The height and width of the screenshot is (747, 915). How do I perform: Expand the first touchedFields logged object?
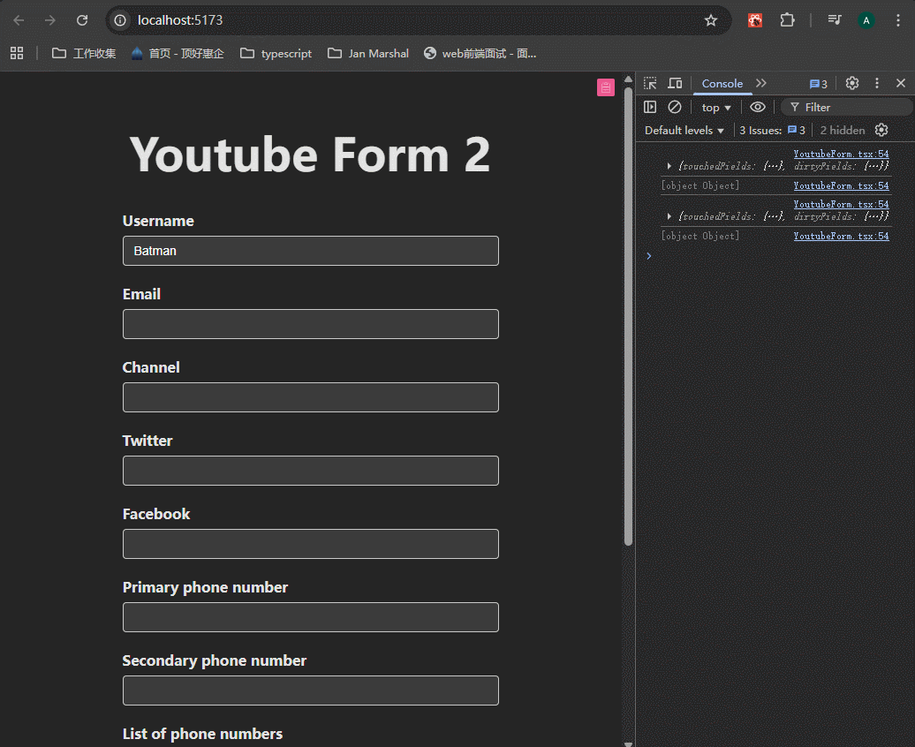tap(669, 166)
